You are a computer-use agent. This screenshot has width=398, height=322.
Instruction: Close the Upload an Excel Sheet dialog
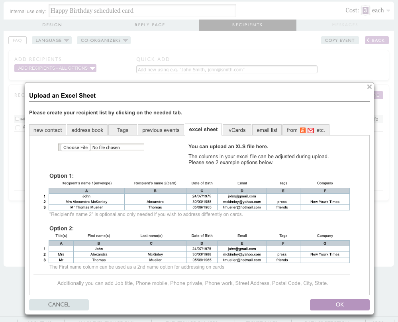pos(369,87)
